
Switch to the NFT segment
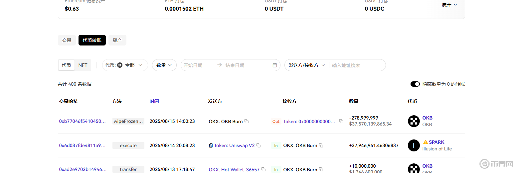pos(83,65)
